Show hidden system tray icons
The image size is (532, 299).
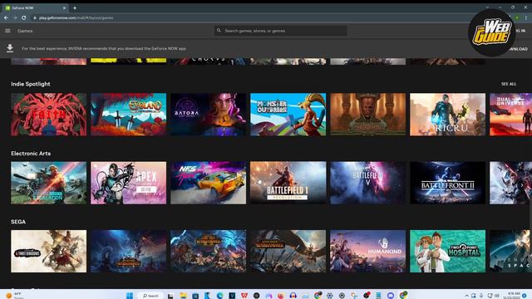click(467, 296)
